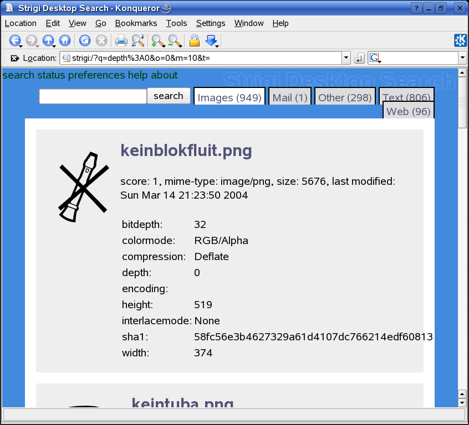Click the KDE gear logo icon
The image size is (469, 425).
pyautogui.click(x=460, y=40)
